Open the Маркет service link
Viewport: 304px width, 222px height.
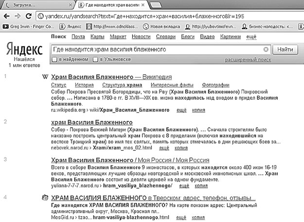(118, 37)
